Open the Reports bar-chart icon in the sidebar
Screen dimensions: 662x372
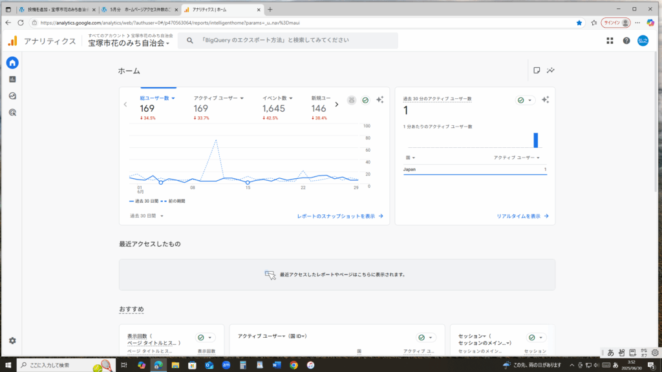tap(12, 79)
